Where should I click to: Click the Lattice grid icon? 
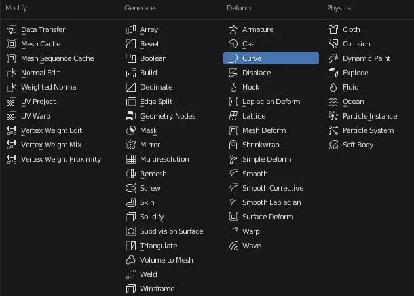233,116
